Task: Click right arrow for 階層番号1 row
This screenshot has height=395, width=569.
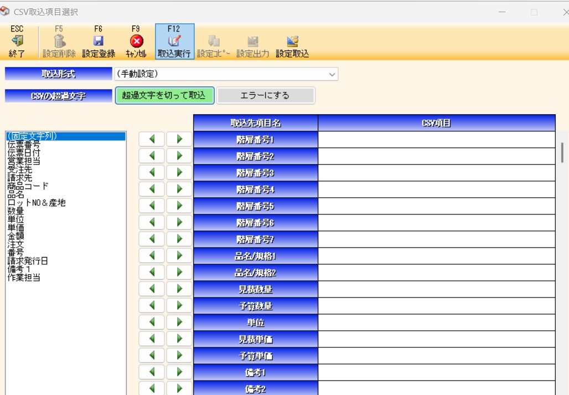Action: (179, 140)
